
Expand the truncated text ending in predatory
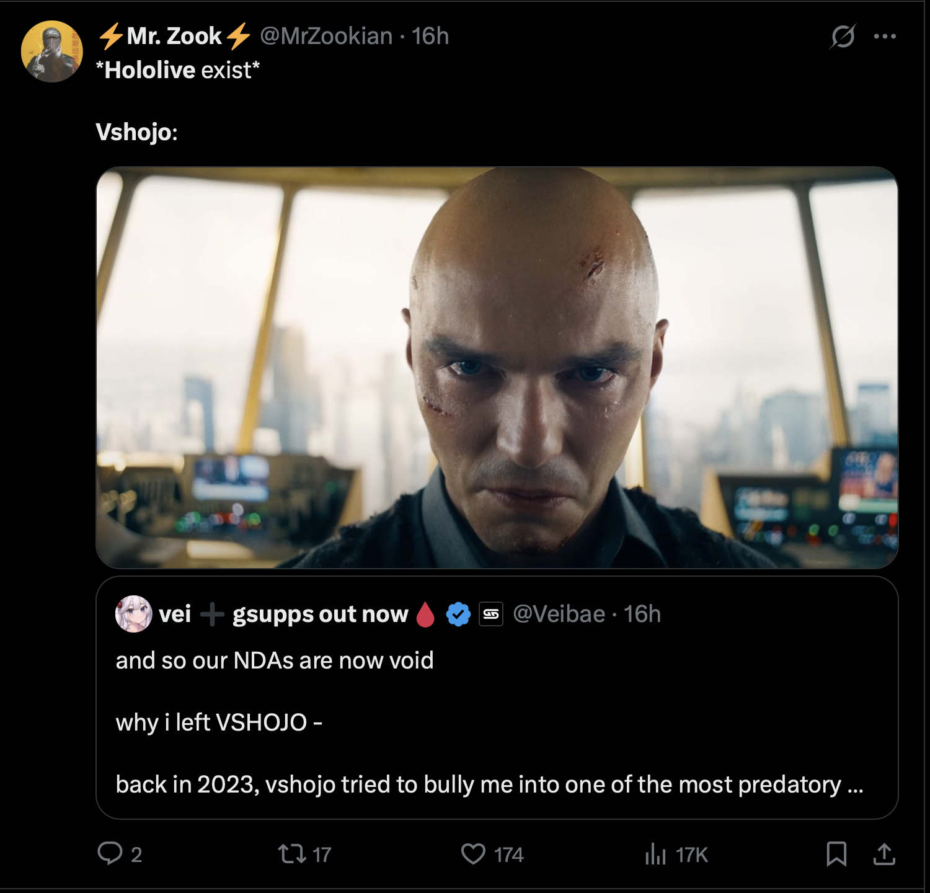[x=854, y=785]
